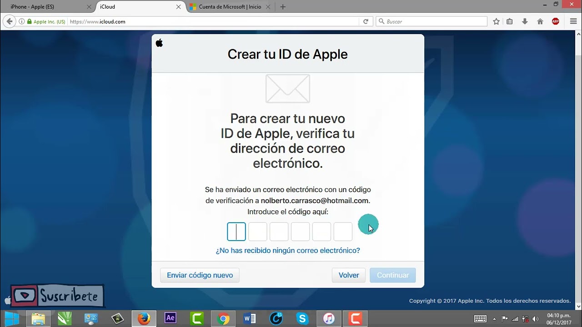
Task: Open site information icon in address bar
Action: (x=22, y=21)
